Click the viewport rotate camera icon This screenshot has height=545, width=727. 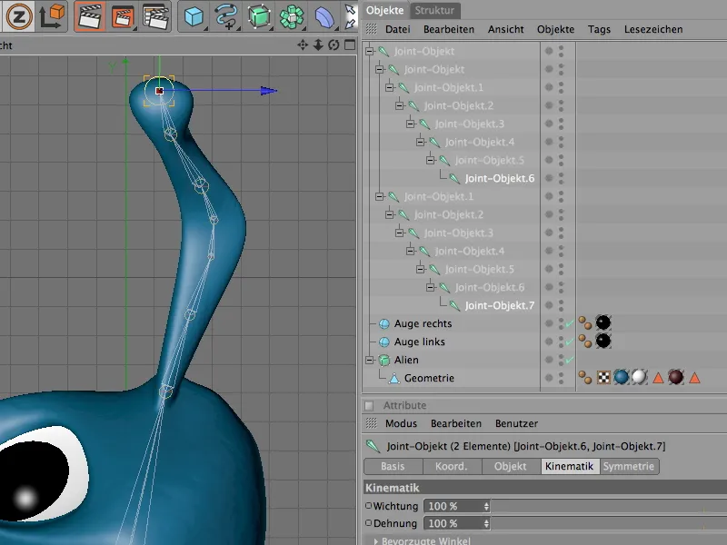pyautogui.click(x=334, y=45)
